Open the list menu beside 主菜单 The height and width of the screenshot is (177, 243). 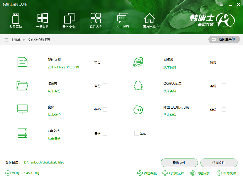pos(6,39)
